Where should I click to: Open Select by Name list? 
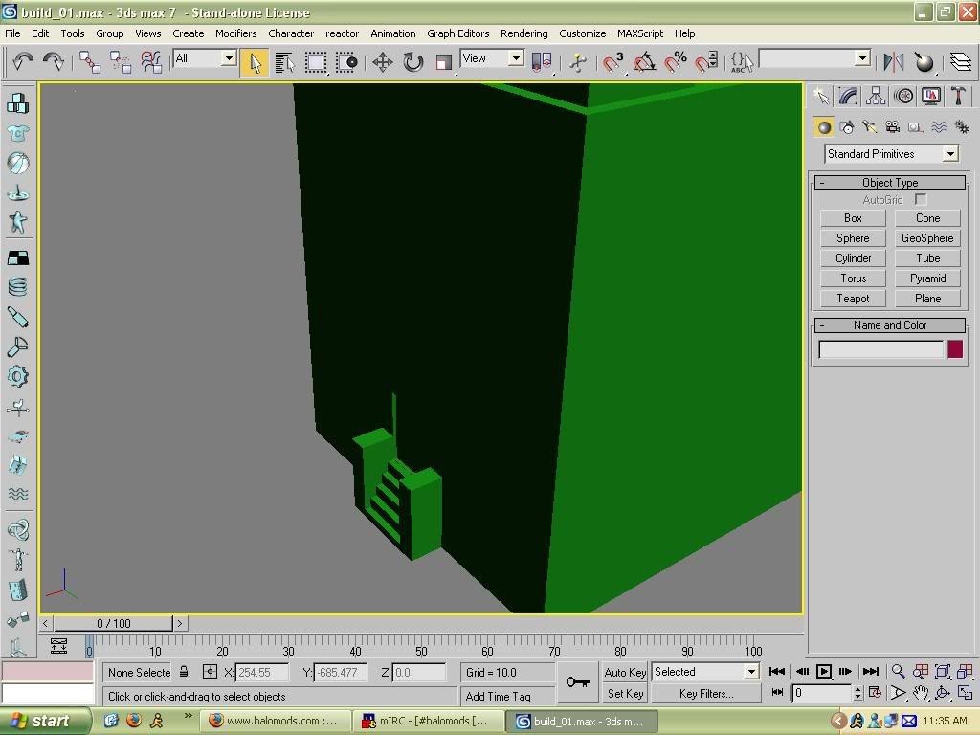pyautogui.click(x=284, y=62)
